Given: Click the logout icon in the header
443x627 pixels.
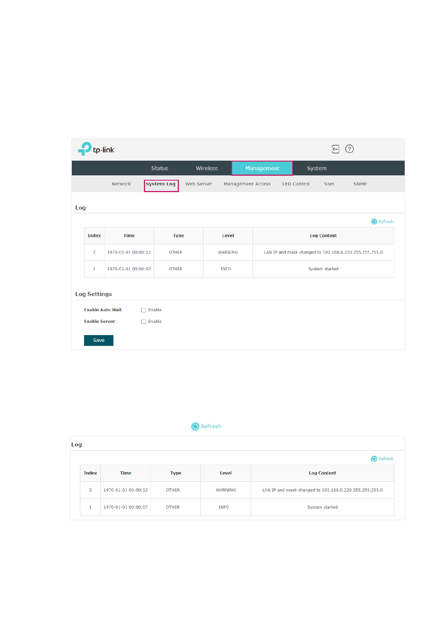Looking at the screenshot, I should [335, 149].
